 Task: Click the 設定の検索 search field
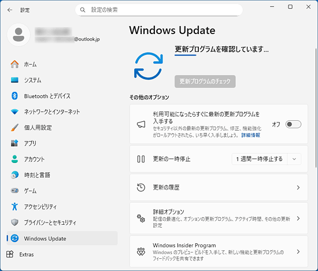tap(159, 10)
